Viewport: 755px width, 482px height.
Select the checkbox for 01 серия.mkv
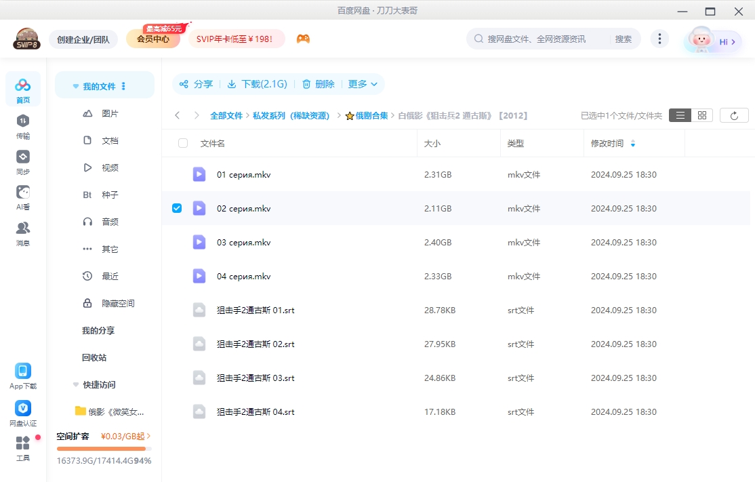point(176,174)
